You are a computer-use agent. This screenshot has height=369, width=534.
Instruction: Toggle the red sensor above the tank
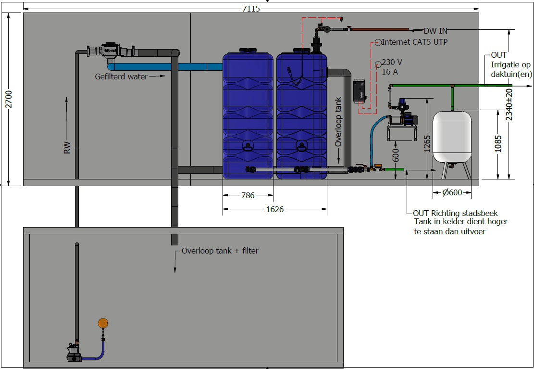[x=341, y=18]
